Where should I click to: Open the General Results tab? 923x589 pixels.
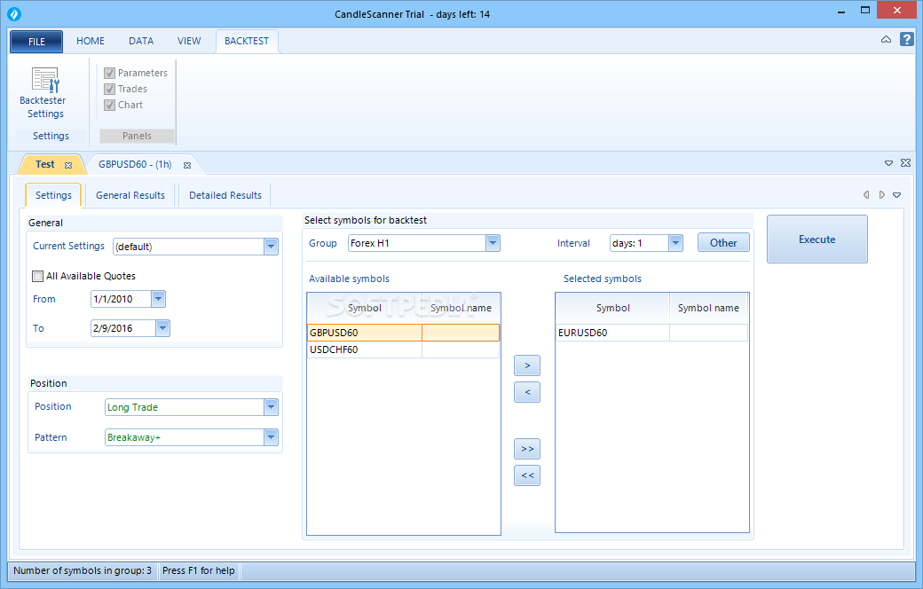[130, 195]
